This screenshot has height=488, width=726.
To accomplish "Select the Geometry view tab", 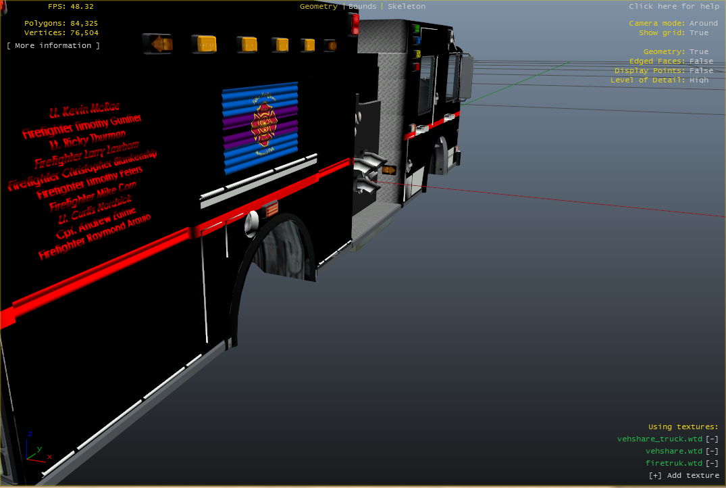I will pos(318,6).
